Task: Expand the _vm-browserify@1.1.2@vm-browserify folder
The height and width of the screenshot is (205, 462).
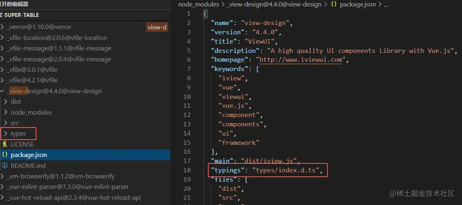Action: (x=2, y=176)
